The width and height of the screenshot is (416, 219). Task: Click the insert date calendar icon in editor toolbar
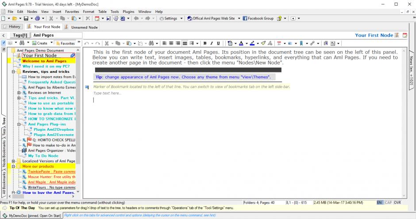[x=279, y=43]
